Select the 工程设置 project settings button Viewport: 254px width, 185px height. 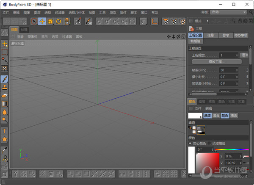(196, 35)
